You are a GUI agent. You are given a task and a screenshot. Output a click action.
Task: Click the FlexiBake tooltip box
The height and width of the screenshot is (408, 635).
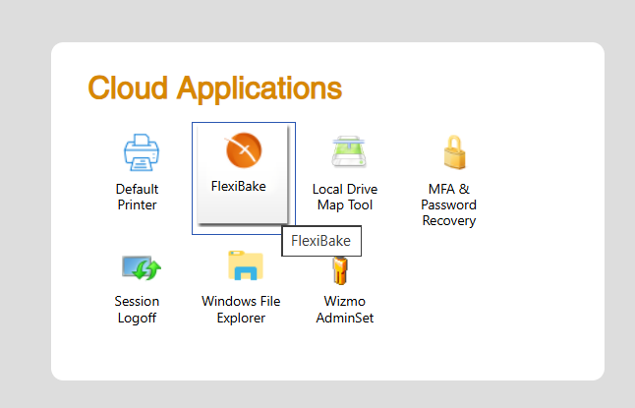(321, 241)
